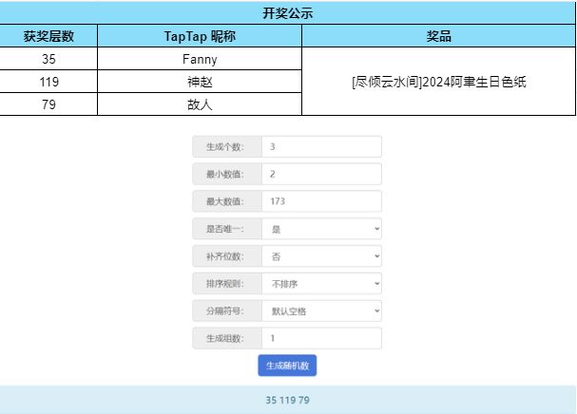Click the 分隔符号 label
Image resolution: width=577 pixels, height=414 pixels.
point(225,311)
